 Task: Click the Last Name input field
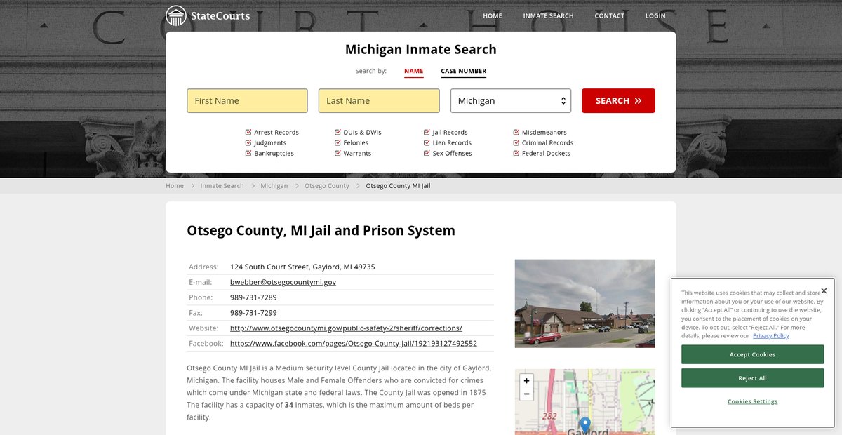point(379,100)
